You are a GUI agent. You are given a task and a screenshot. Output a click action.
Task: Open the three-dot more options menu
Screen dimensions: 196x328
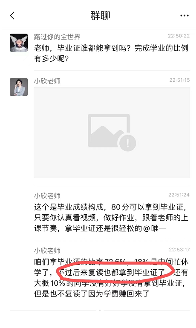click(184, 16)
